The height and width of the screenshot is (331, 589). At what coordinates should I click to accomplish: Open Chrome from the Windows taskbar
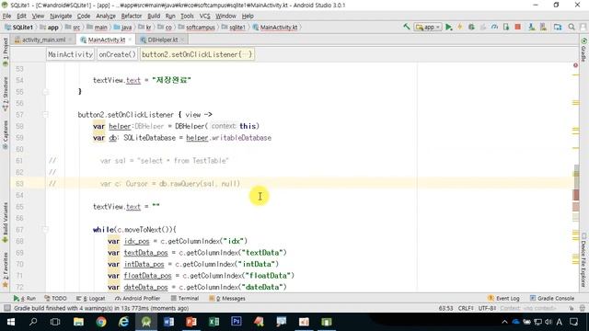point(100,322)
